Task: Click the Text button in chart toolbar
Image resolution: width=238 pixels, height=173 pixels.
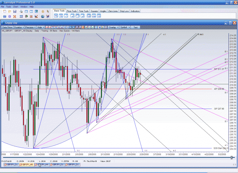Action: 136,27
